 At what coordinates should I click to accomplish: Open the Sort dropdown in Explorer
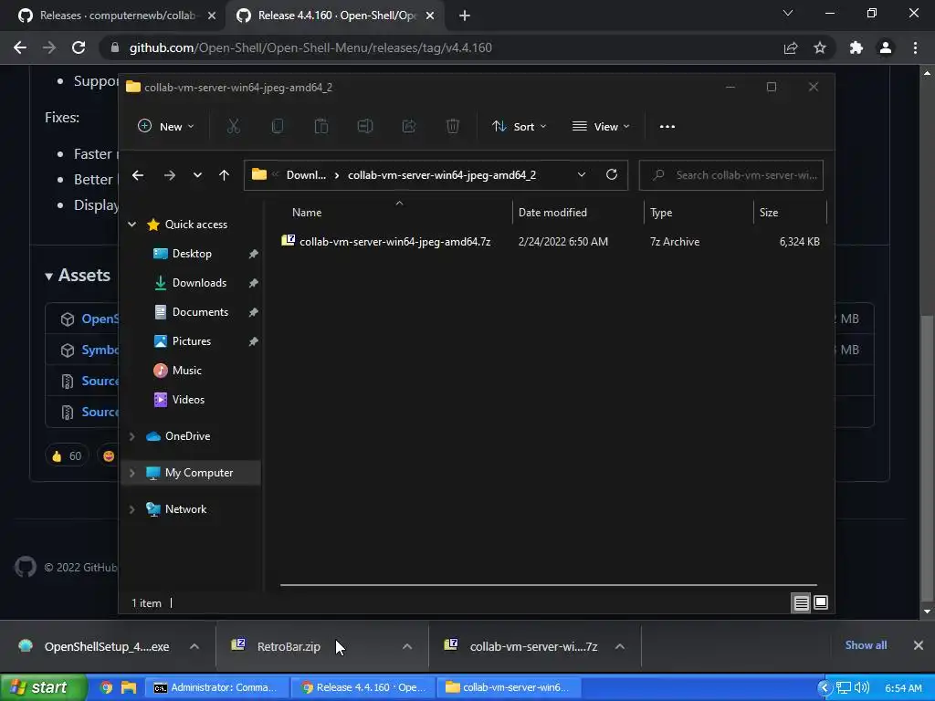click(x=519, y=126)
